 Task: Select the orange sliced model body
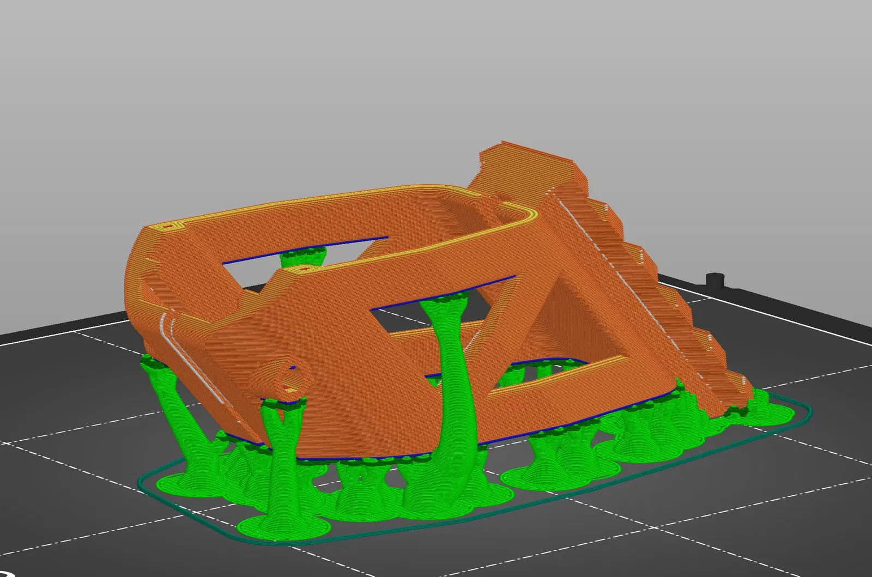point(349,327)
